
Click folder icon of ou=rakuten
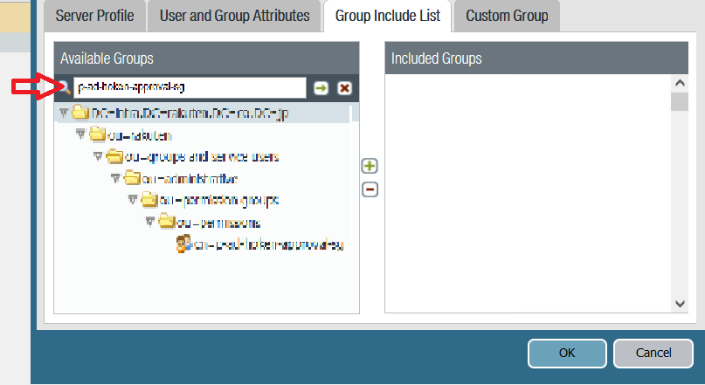[98, 134]
